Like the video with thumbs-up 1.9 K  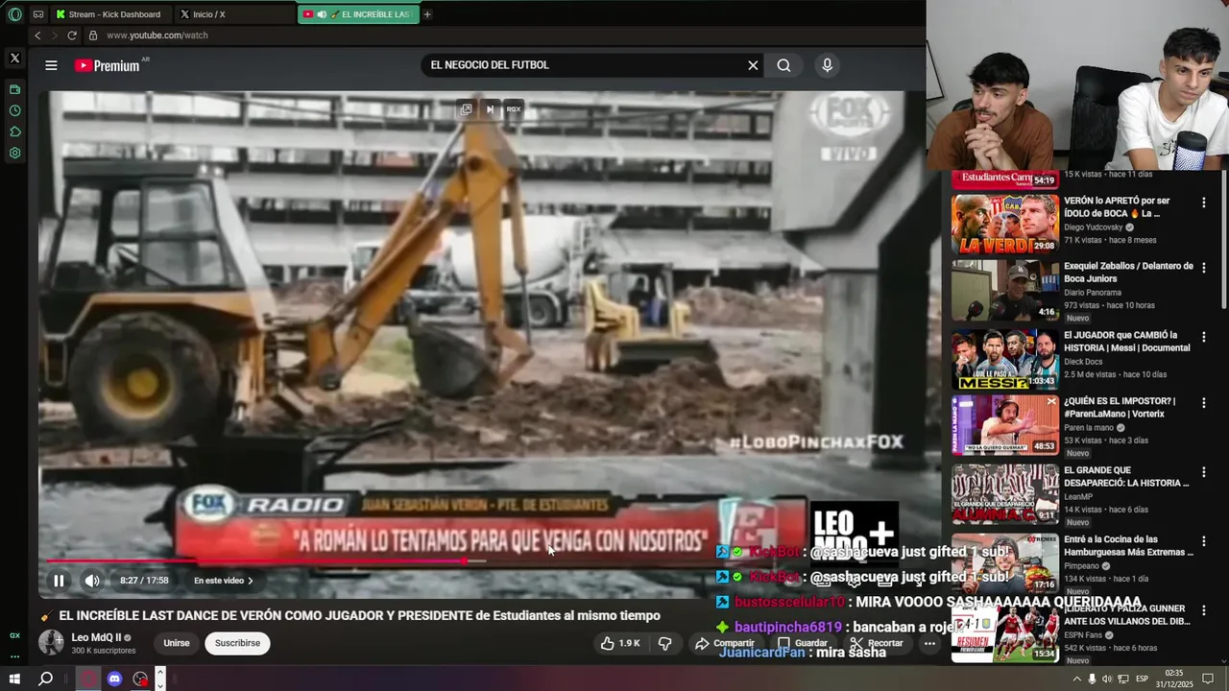(620, 643)
